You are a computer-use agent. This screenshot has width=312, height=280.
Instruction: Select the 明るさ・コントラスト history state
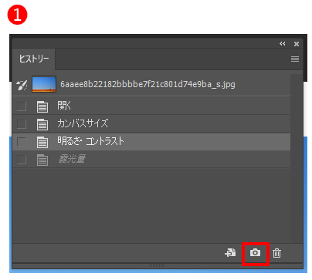tap(151, 142)
